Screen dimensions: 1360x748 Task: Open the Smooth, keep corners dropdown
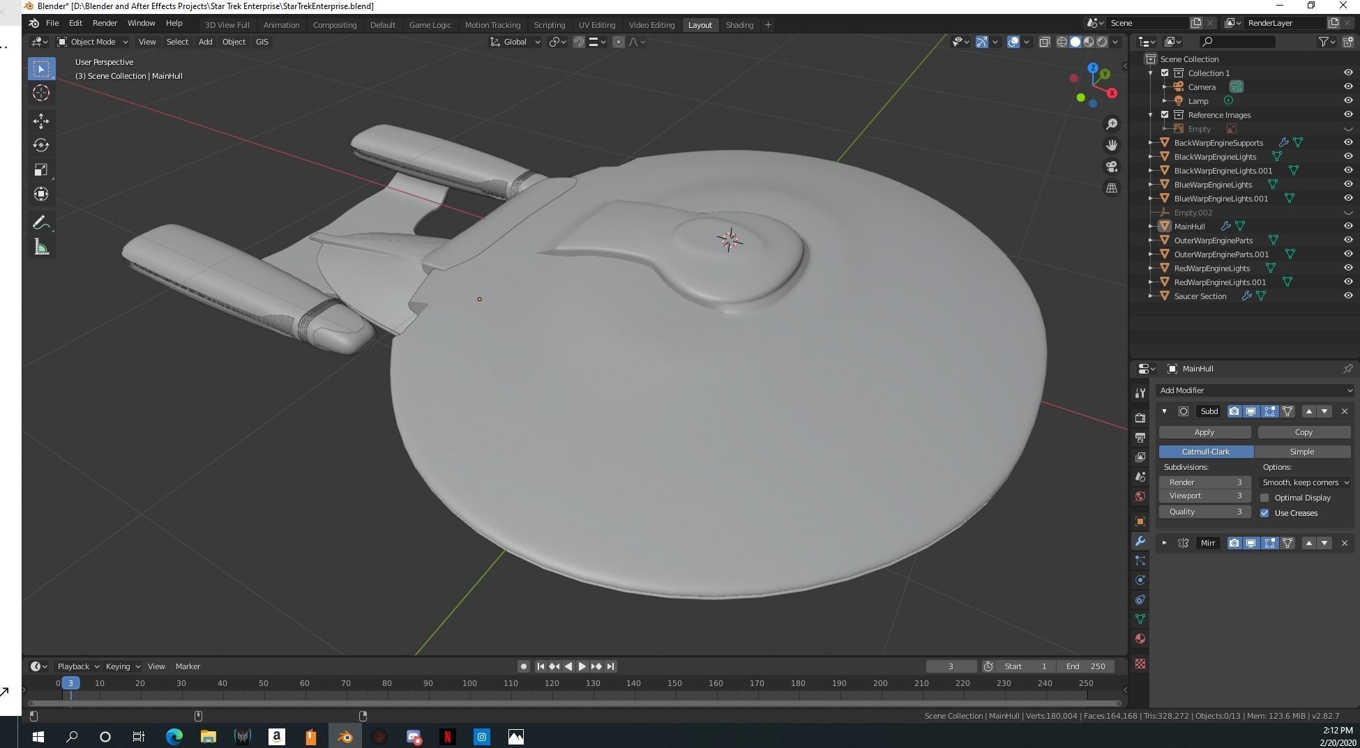point(1305,482)
